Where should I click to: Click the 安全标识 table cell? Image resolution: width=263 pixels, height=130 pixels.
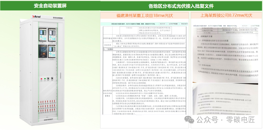(x=107, y=45)
